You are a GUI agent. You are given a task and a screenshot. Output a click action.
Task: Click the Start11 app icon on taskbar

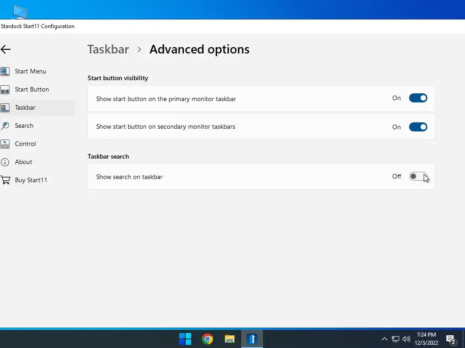tap(252, 339)
